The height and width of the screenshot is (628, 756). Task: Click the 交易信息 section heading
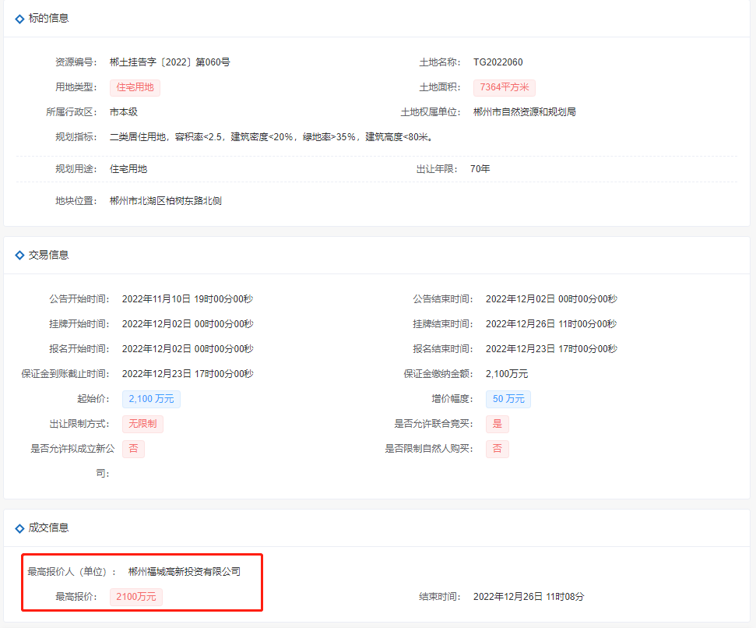click(49, 255)
